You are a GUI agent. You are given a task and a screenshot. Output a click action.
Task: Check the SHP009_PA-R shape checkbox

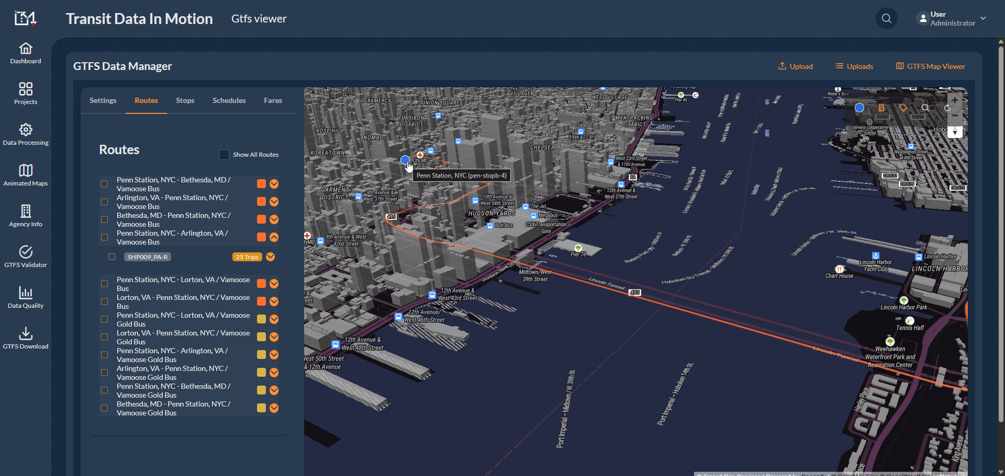[111, 257]
